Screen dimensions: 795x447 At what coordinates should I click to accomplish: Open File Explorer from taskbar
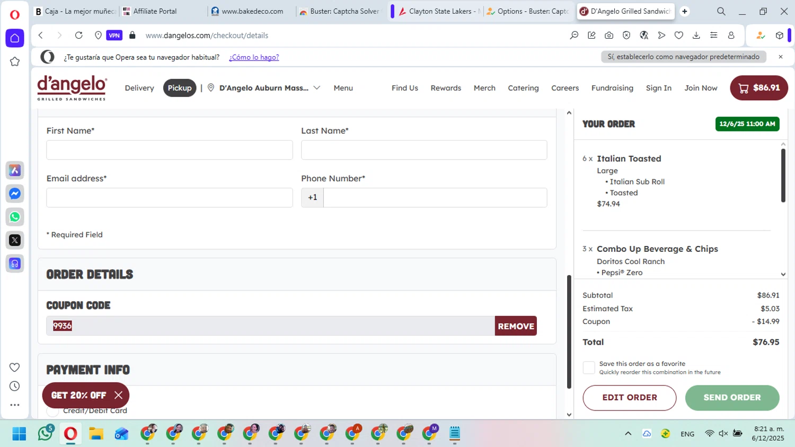(x=96, y=434)
